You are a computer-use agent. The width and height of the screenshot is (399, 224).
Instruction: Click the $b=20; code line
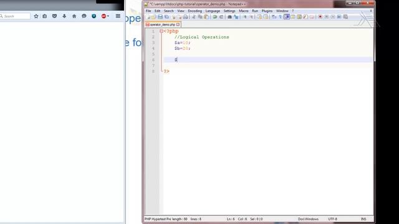click(x=183, y=49)
